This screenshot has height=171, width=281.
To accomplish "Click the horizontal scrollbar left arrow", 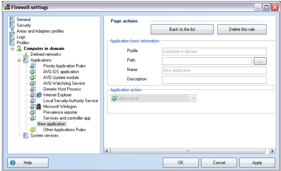I will 107,151.
